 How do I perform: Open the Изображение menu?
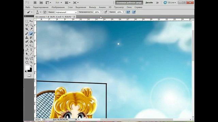(58, 7)
